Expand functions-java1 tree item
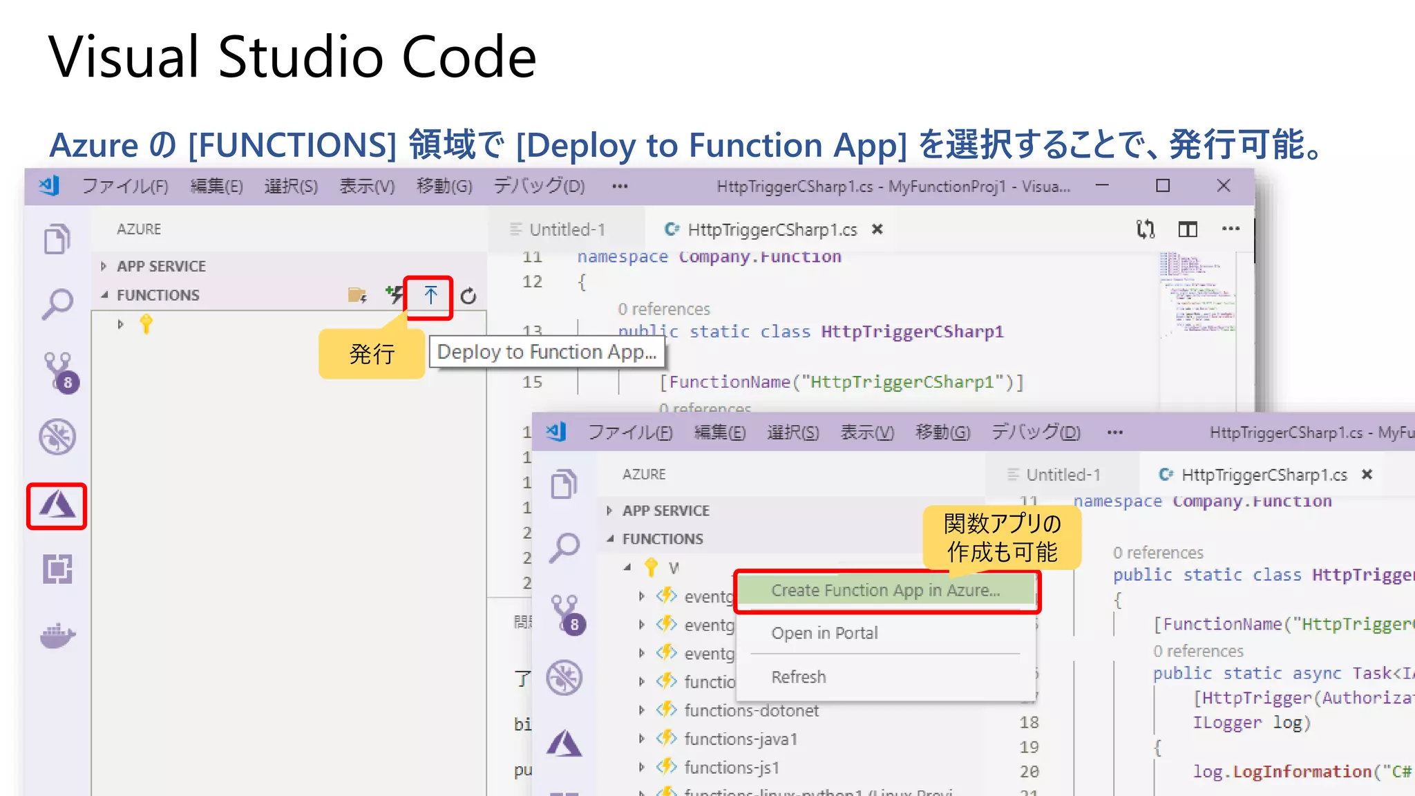 (x=642, y=739)
